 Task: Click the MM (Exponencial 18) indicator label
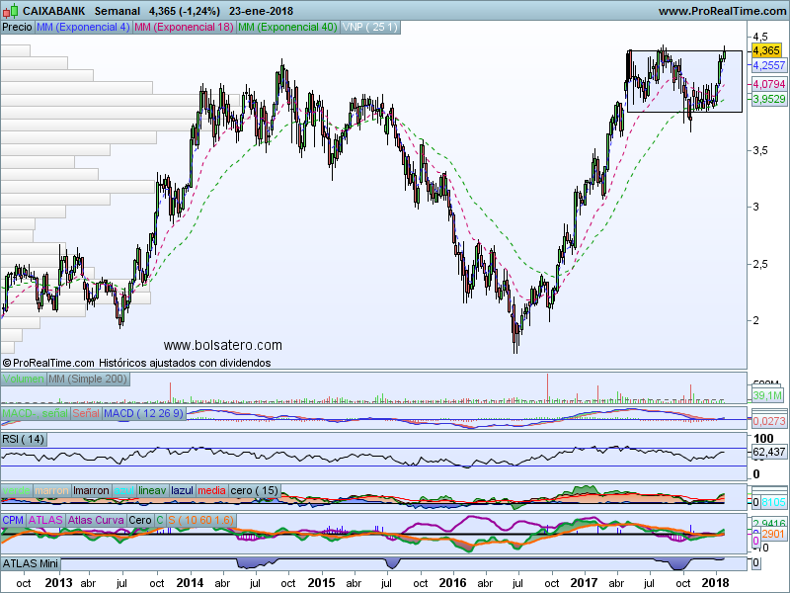pos(184,27)
